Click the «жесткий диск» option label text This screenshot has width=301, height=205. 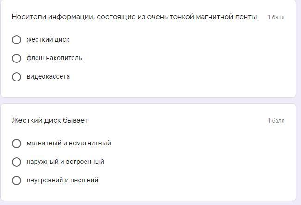coord(48,40)
